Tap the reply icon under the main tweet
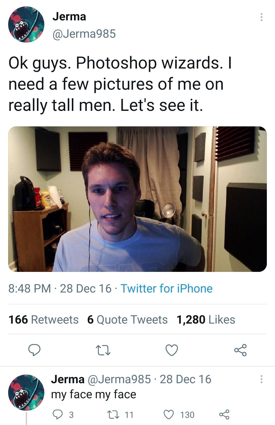275x425 pixels. click(x=34, y=350)
